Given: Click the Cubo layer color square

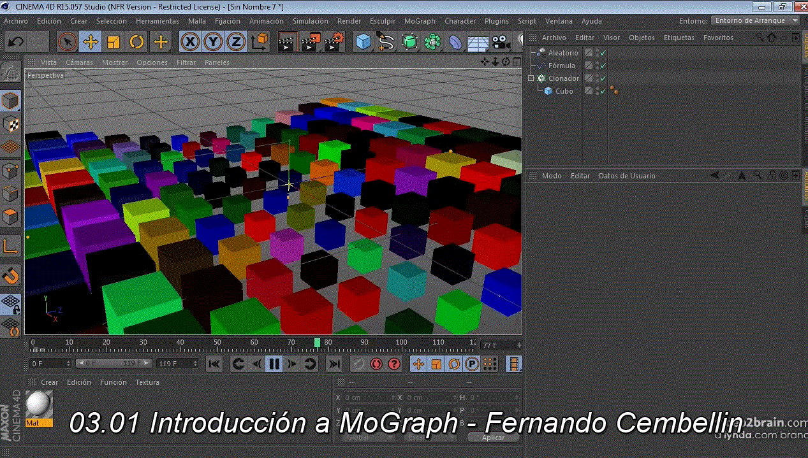Looking at the screenshot, I should 589,91.
